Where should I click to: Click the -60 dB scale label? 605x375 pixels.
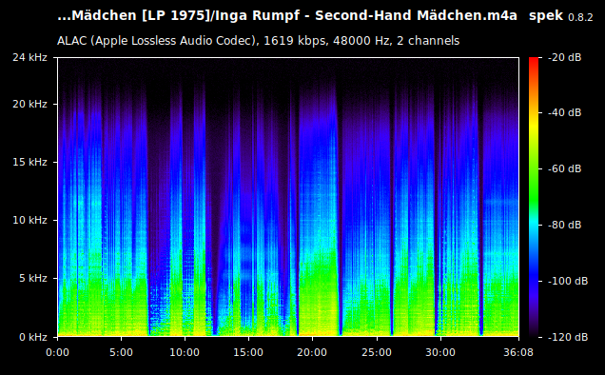(564, 168)
